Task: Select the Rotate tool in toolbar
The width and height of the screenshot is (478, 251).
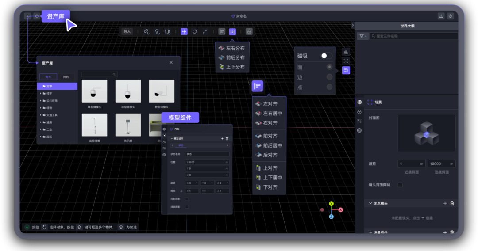Action: coord(194,32)
